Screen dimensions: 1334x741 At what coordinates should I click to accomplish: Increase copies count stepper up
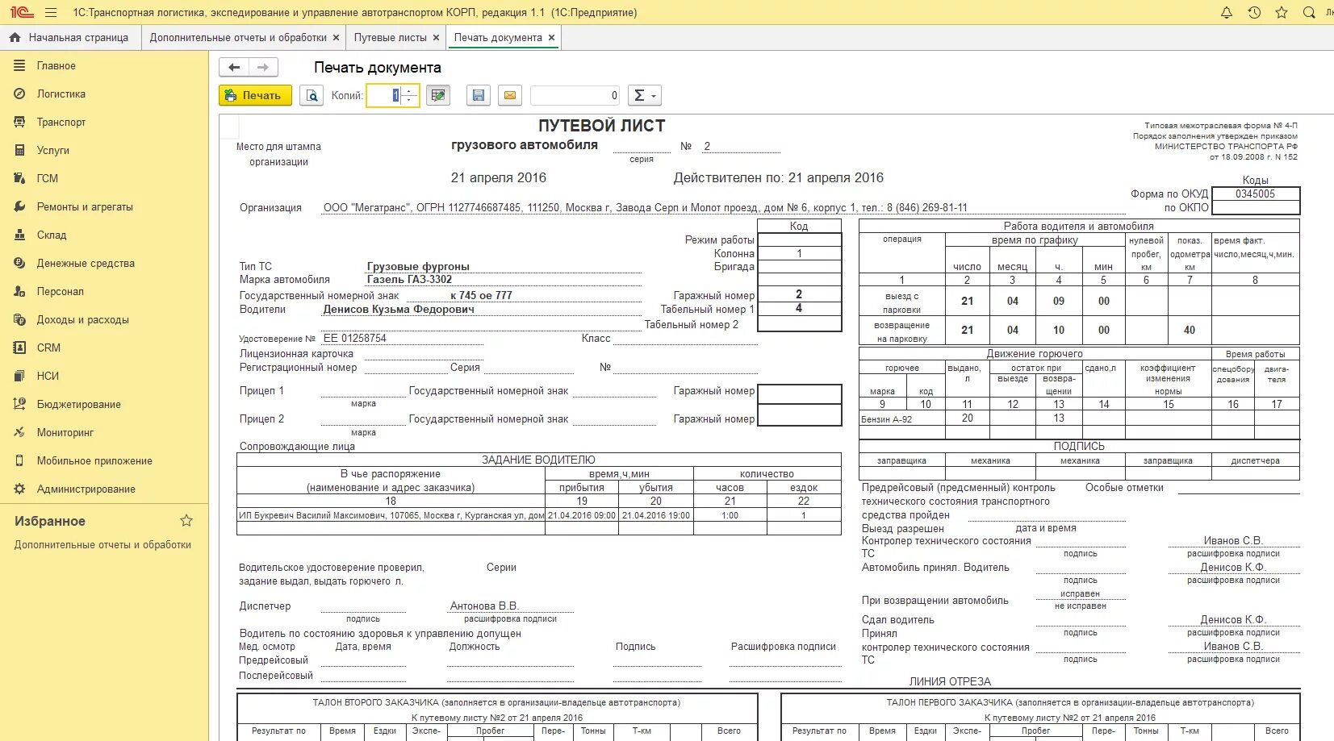pyautogui.click(x=410, y=90)
